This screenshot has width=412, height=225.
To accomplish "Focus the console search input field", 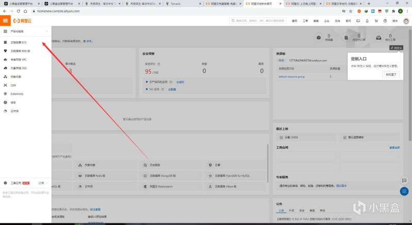I will coord(258,21).
